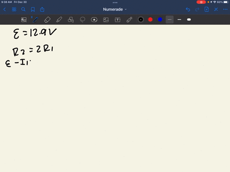Close the editing toolbar with X
Image resolution: width=230 pixels, height=172 pixels.
216,10
